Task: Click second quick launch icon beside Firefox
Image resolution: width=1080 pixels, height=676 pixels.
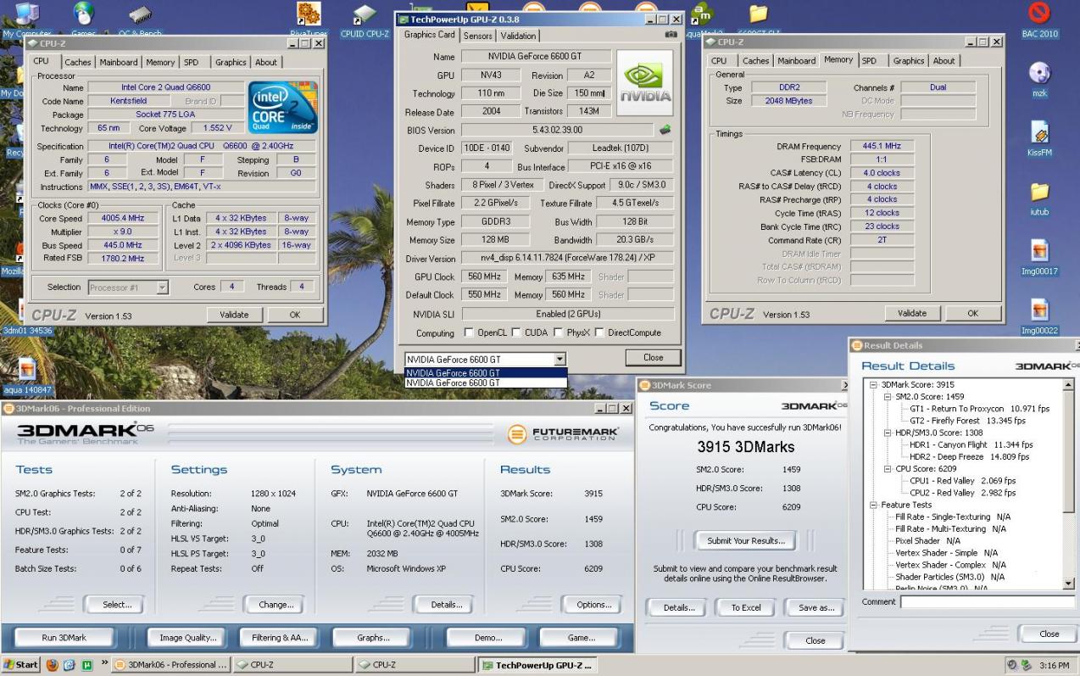Action: tap(70, 665)
